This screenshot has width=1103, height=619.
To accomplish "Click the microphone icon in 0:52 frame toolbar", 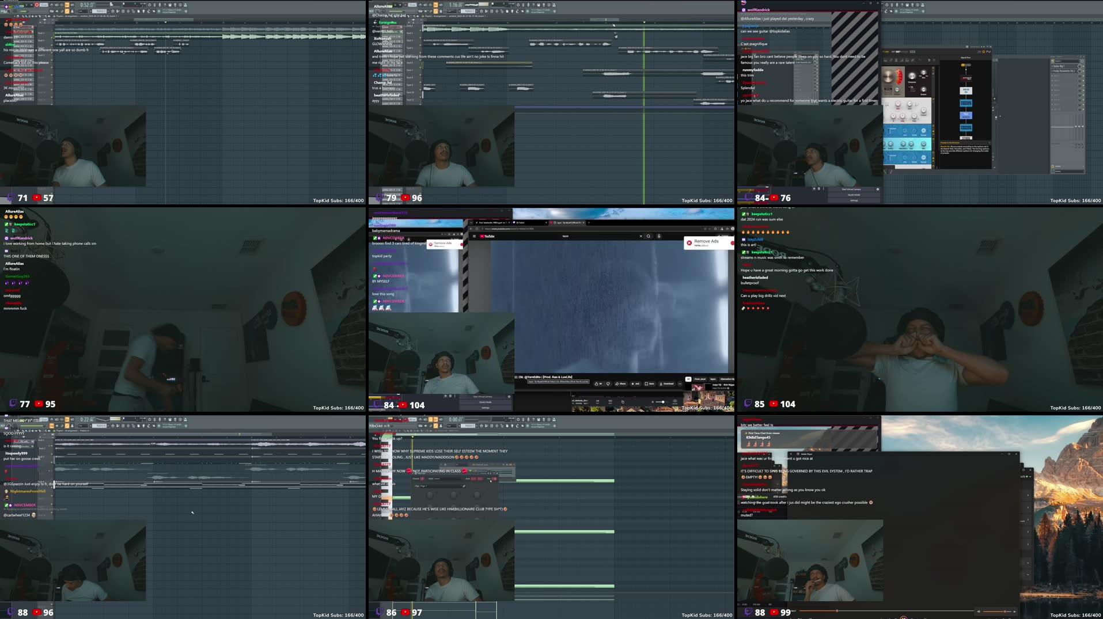I will click(160, 5).
